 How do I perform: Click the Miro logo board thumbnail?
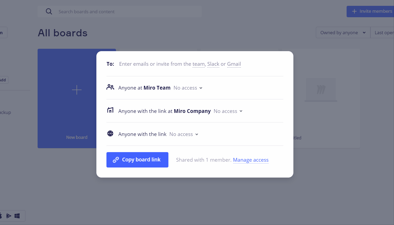(x=321, y=90)
